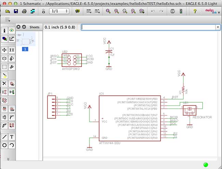The width and height of the screenshot is (222, 169).
Task: Select the Delete X tool
Action: (x=4, y=84)
